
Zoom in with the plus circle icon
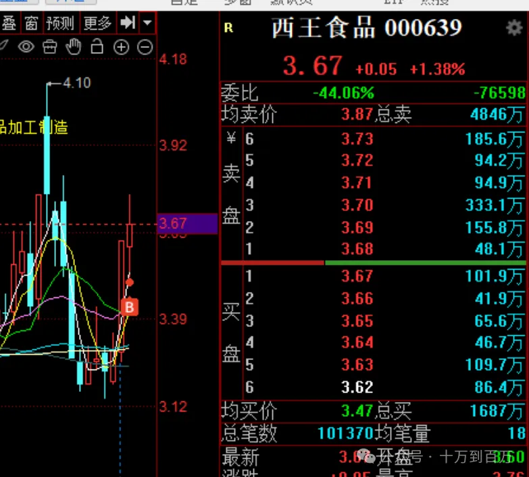pyautogui.click(x=121, y=47)
